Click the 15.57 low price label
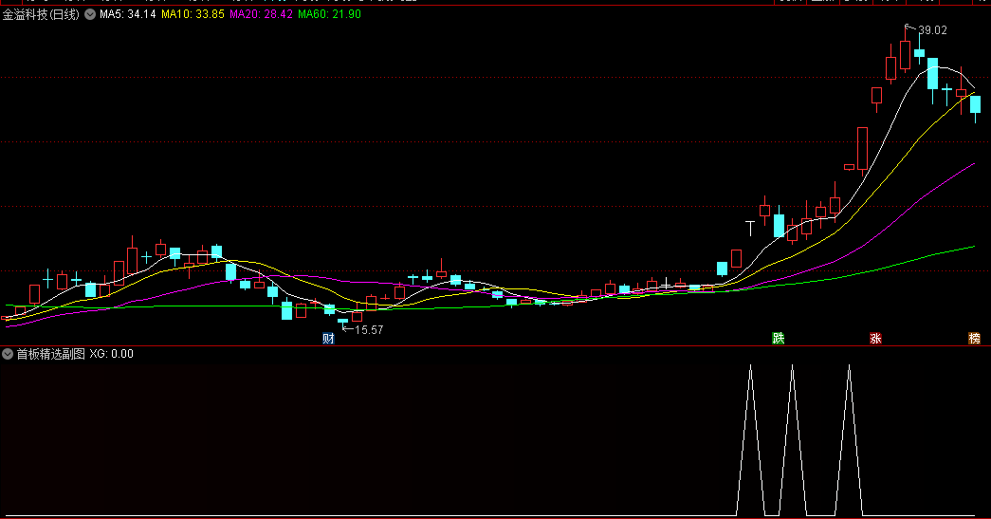This screenshot has height=519, width=991. 369,329
